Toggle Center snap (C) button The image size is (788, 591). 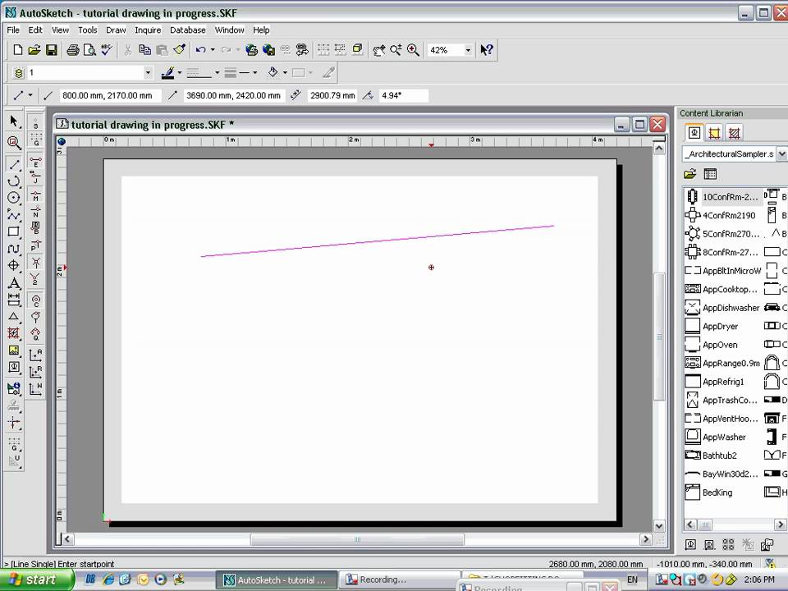tap(35, 301)
